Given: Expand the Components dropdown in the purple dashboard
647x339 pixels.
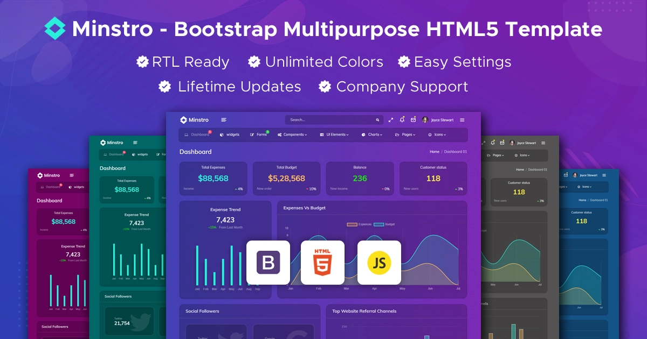Looking at the screenshot, I should [x=292, y=135].
